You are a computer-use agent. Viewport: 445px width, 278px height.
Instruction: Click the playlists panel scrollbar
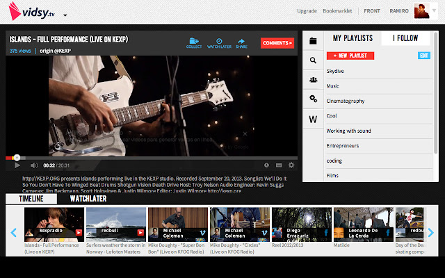click(436, 94)
